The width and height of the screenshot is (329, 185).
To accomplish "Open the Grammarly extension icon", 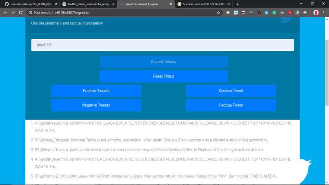I will click(274, 13).
